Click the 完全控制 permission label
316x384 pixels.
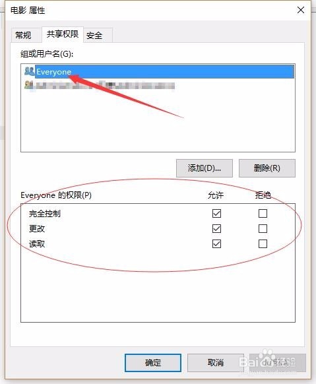45,214
